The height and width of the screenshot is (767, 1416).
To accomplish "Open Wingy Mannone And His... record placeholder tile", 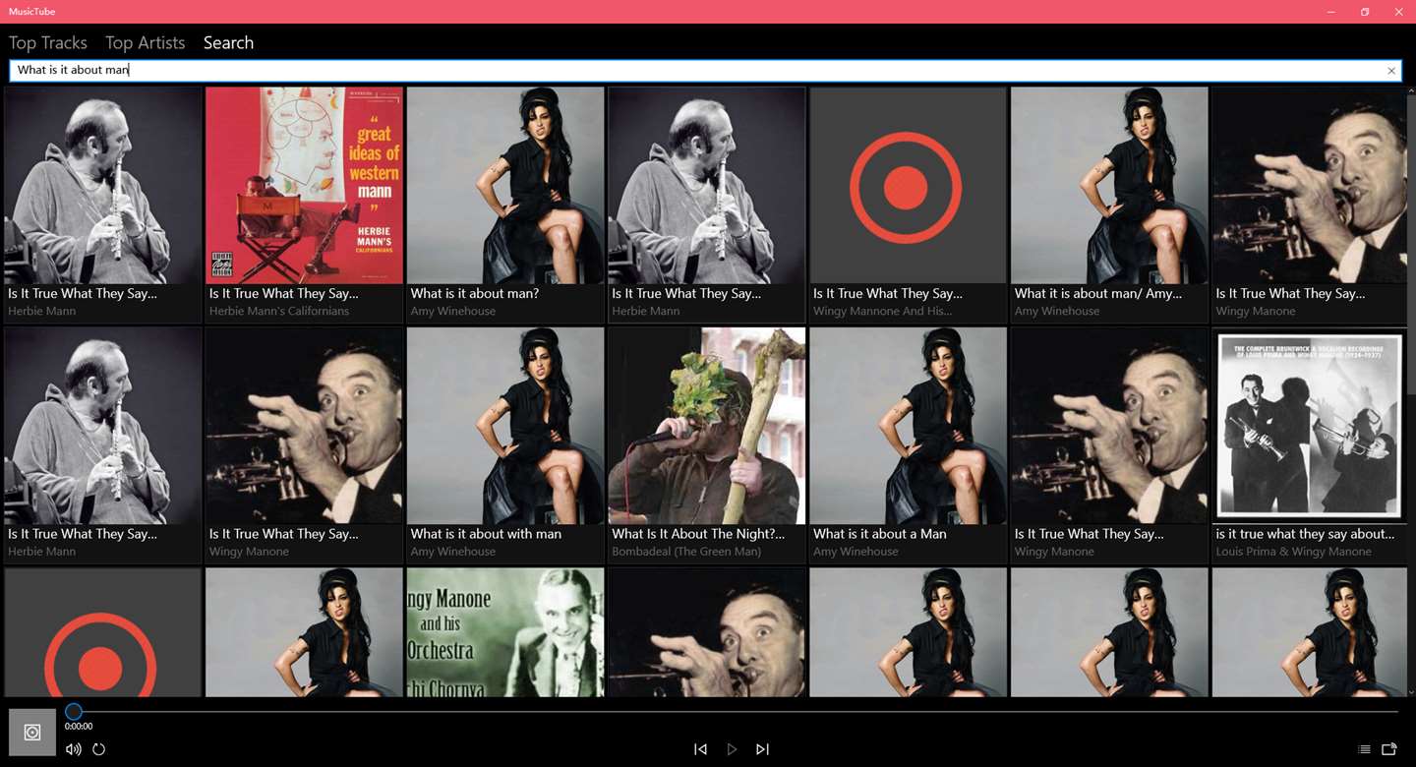I will pos(908,205).
